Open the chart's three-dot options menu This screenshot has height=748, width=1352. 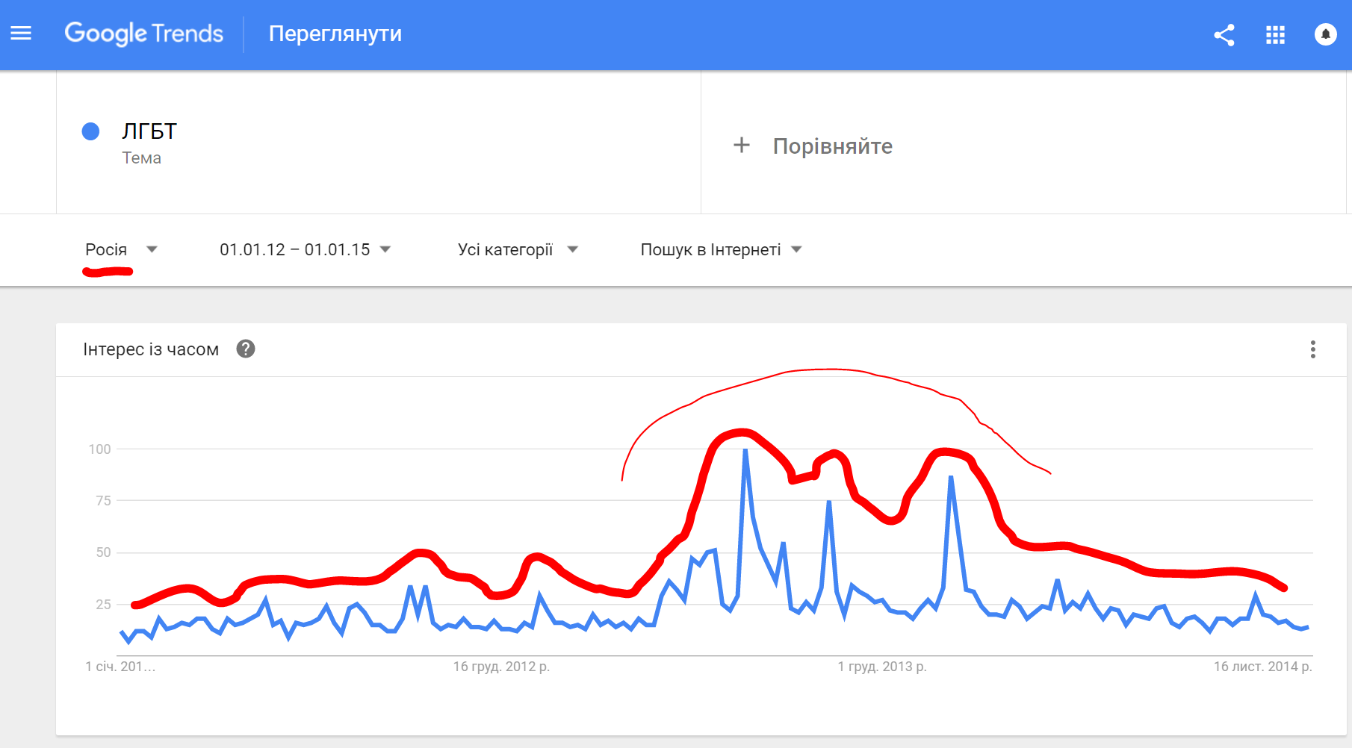tap(1312, 349)
